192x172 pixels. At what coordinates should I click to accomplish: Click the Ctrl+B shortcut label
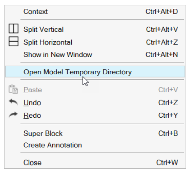168,133
